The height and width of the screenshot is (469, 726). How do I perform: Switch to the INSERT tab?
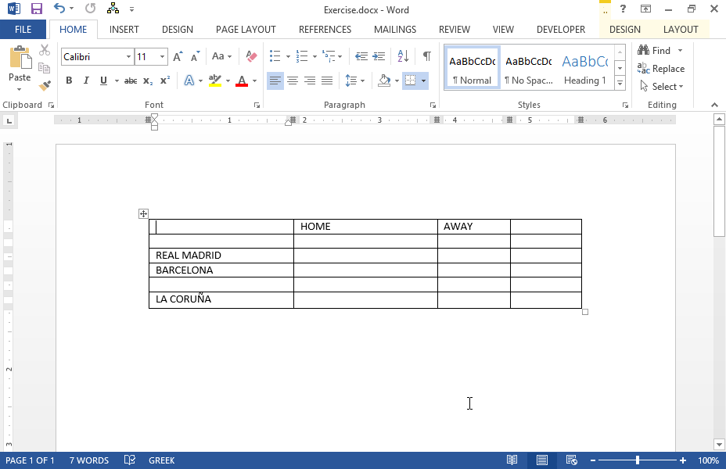click(124, 30)
